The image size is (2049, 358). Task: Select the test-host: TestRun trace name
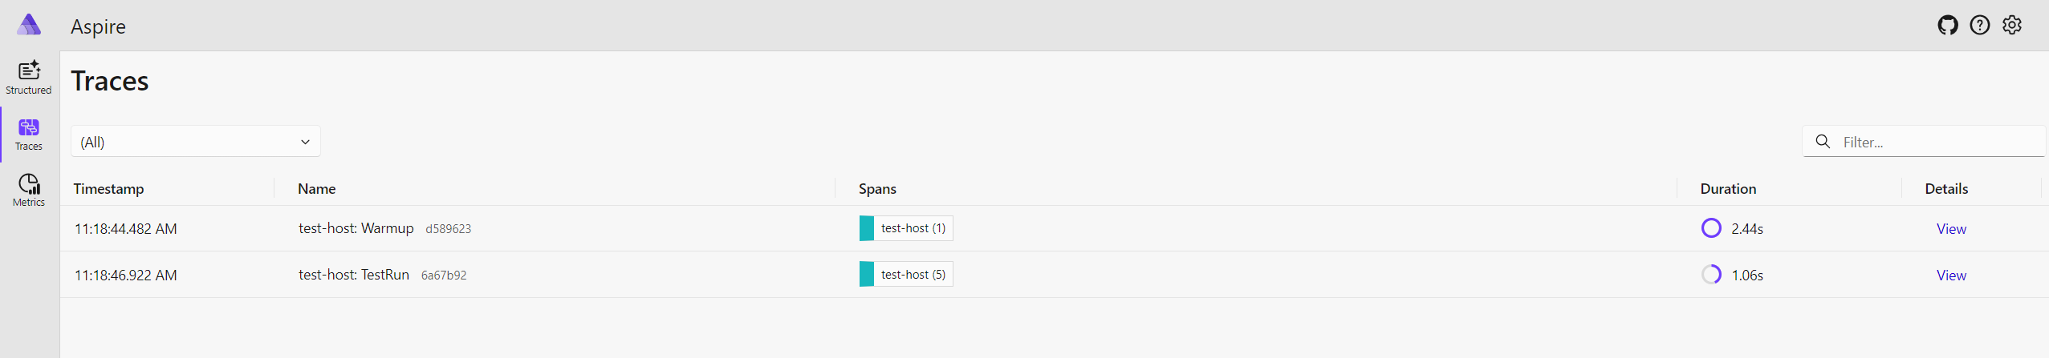coord(354,275)
